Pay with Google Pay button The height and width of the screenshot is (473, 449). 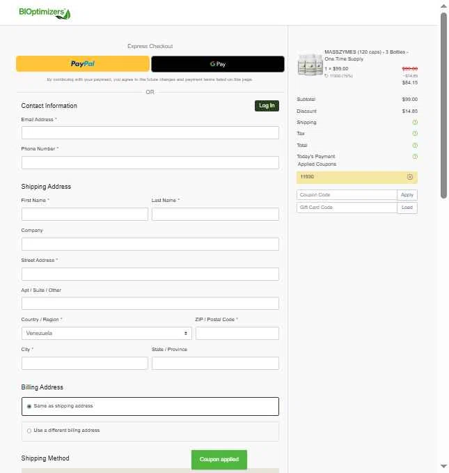coord(218,64)
